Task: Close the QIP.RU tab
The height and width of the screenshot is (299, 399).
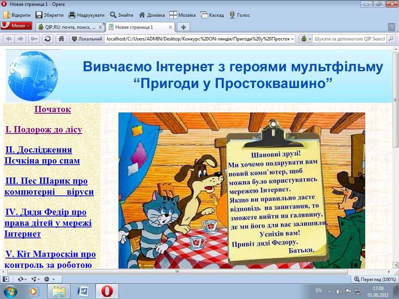Action: pyautogui.click(x=100, y=27)
